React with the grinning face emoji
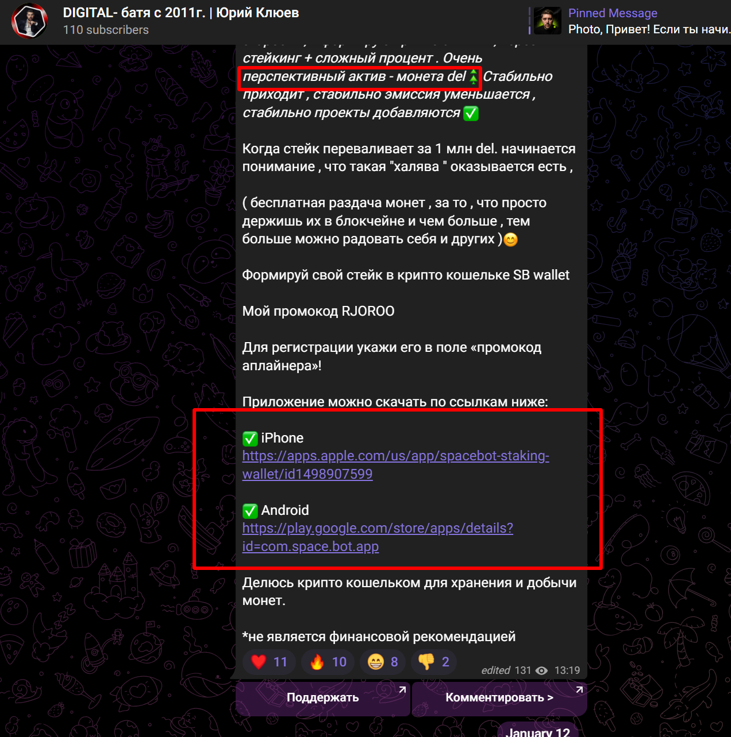Screen dimensions: 731x737 point(383,662)
